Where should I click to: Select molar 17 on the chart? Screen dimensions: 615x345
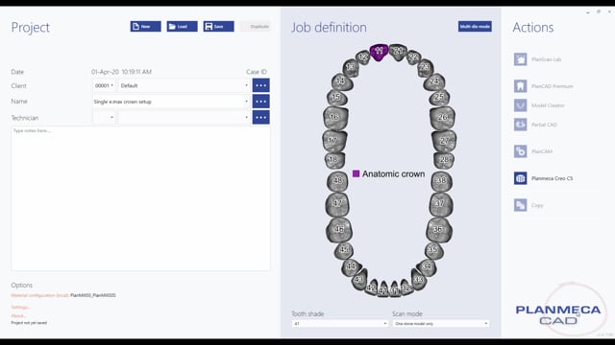pyautogui.click(x=334, y=141)
